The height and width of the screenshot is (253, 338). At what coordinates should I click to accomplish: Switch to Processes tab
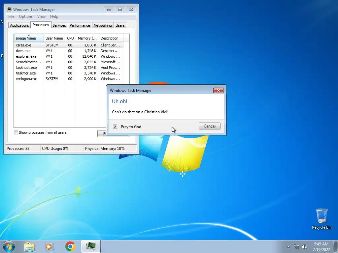click(41, 25)
